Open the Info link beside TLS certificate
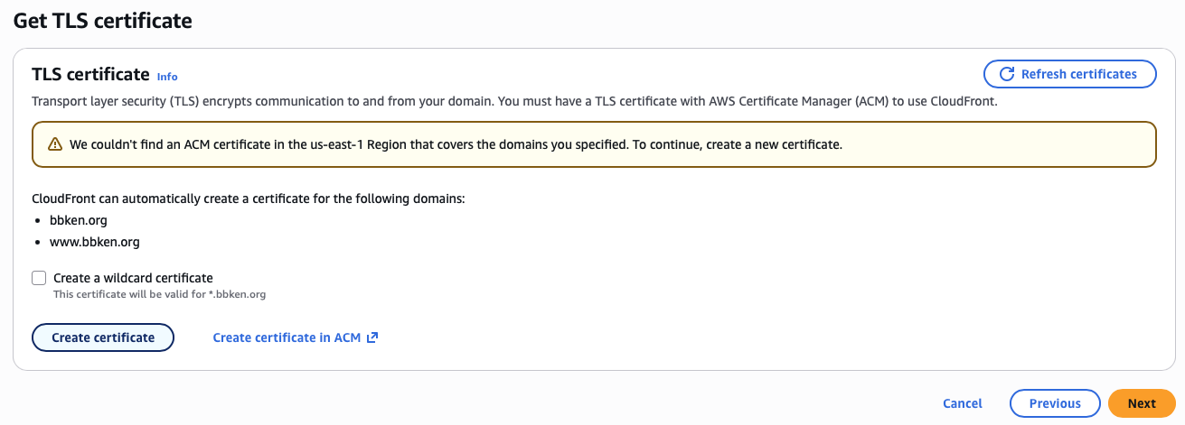 click(x=167, y=77)
